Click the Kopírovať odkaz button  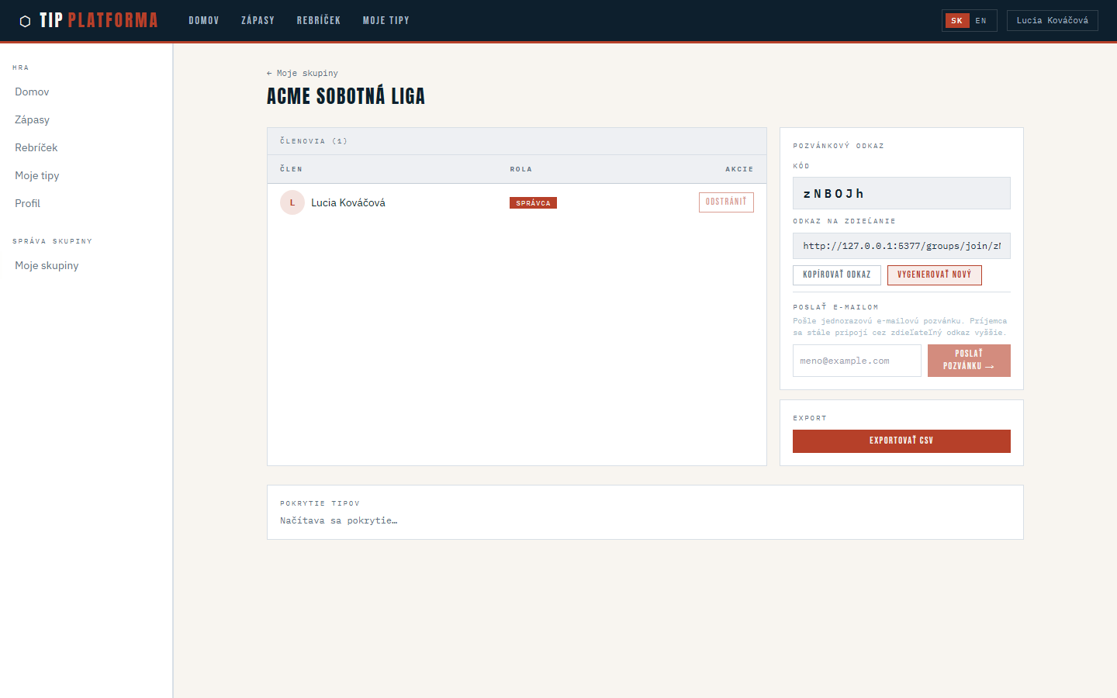(x=836, y=275)
